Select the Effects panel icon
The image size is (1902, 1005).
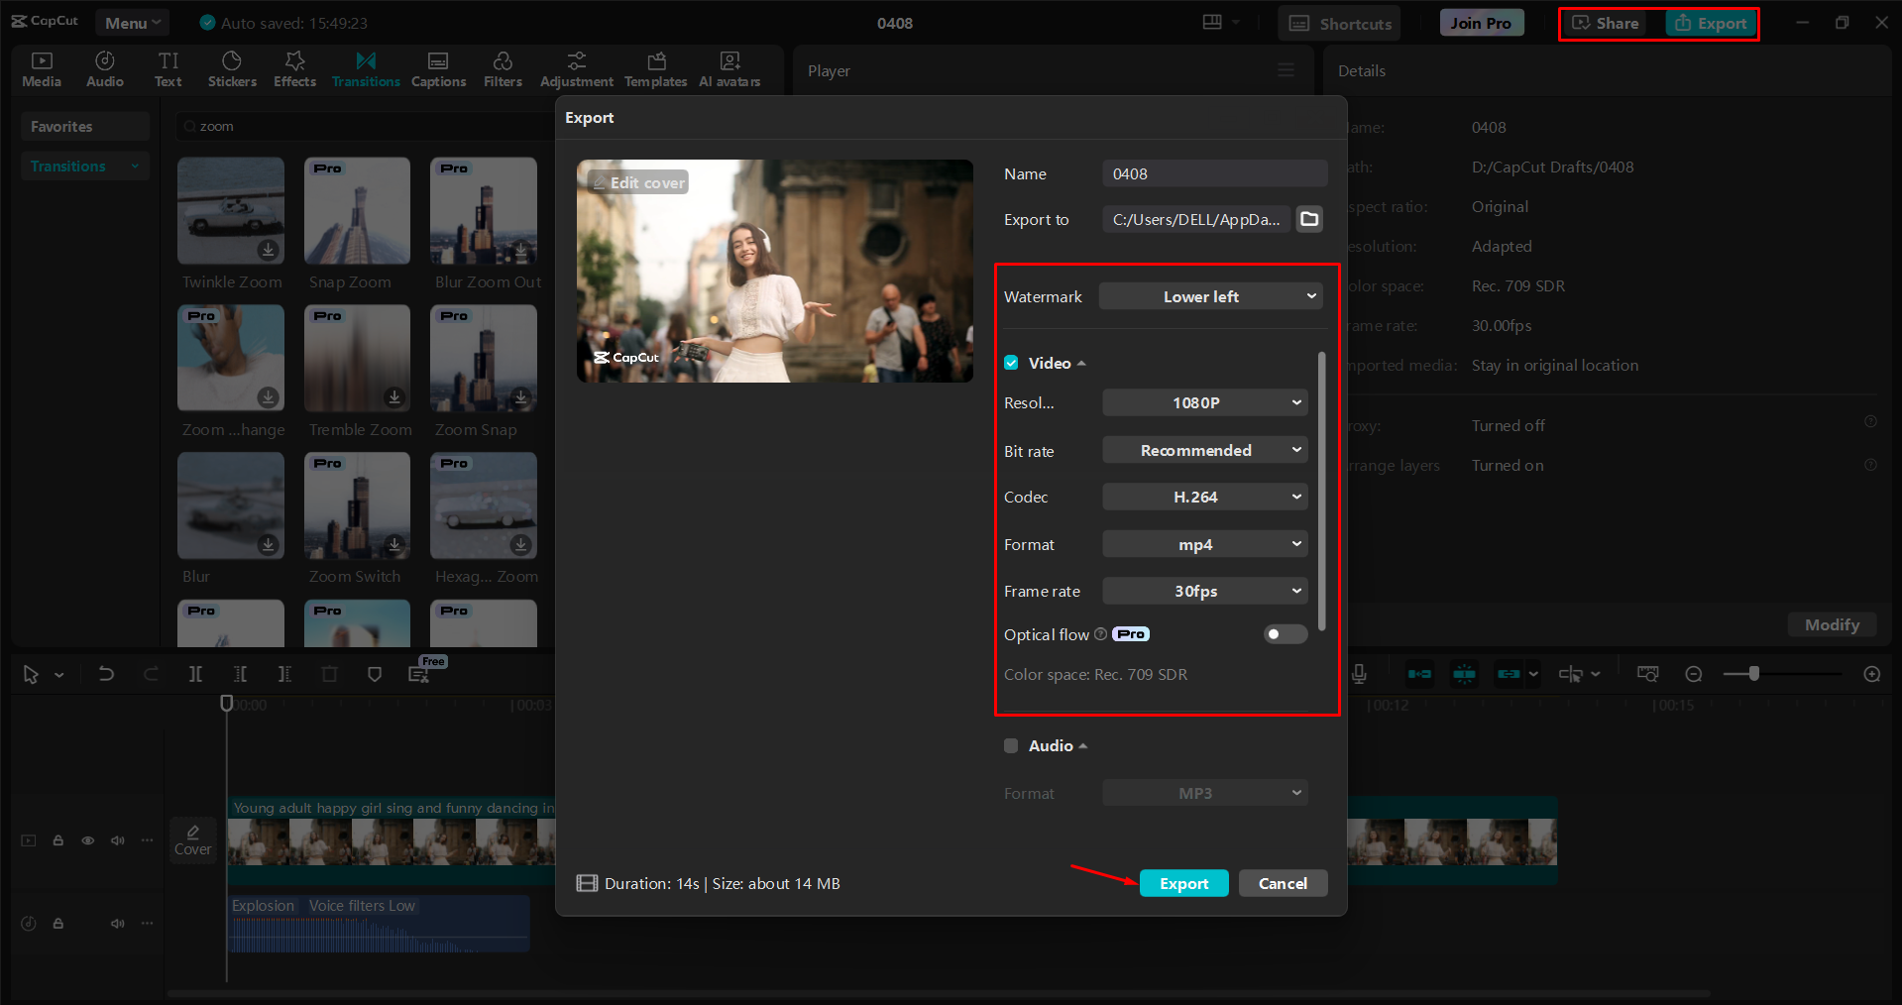[294, 68]
